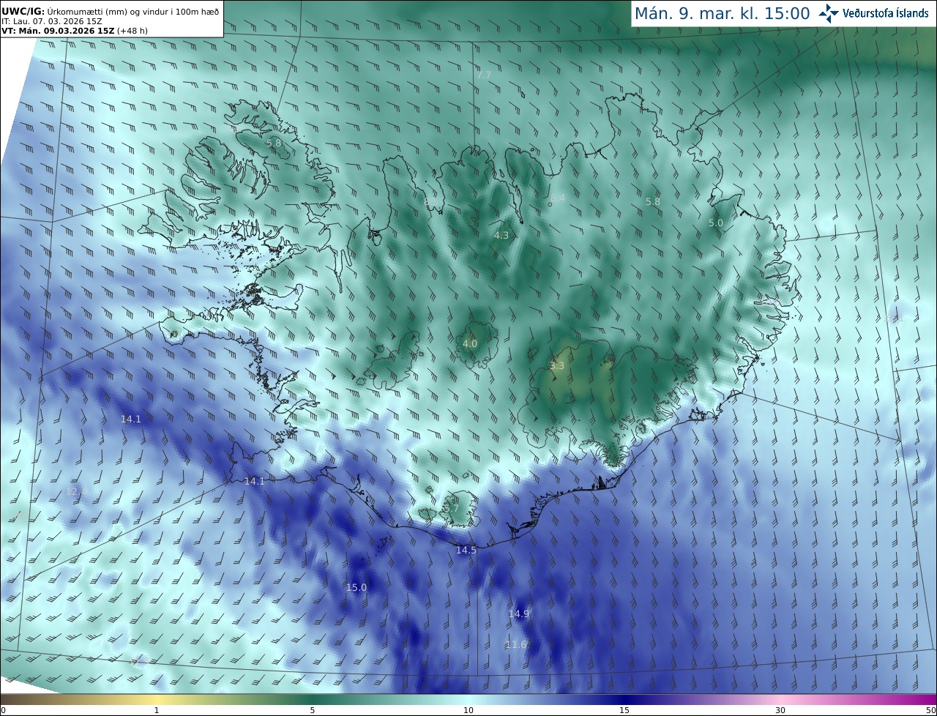Image resolution: width=937 pixels, height=716 pixels.
Task: Click the "Mán. 9. mar. kl. 15:00" timestamp
Action: pos(722,13)
